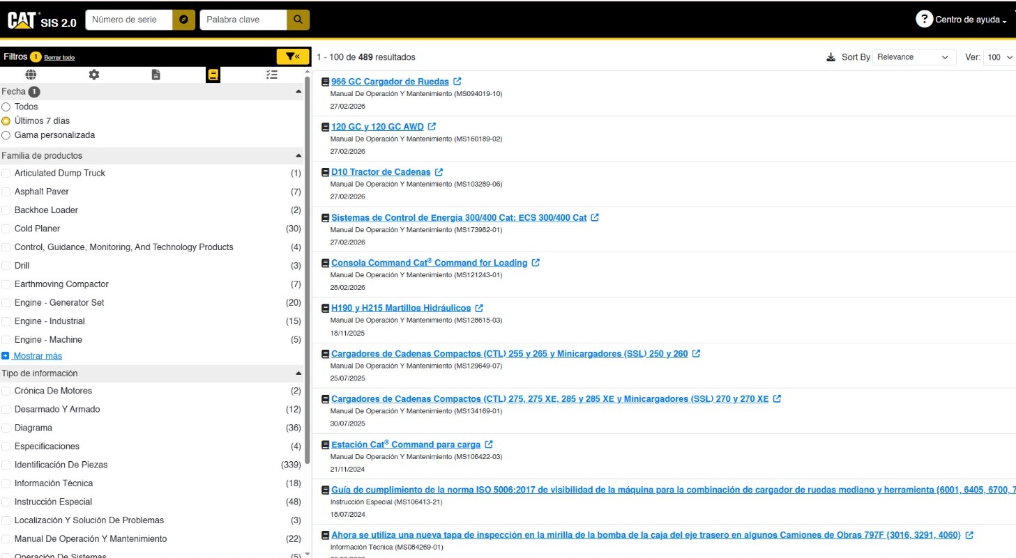1016x558 pixels.
Task: Click the keyword magnifier search button
Action: (298, 20)
